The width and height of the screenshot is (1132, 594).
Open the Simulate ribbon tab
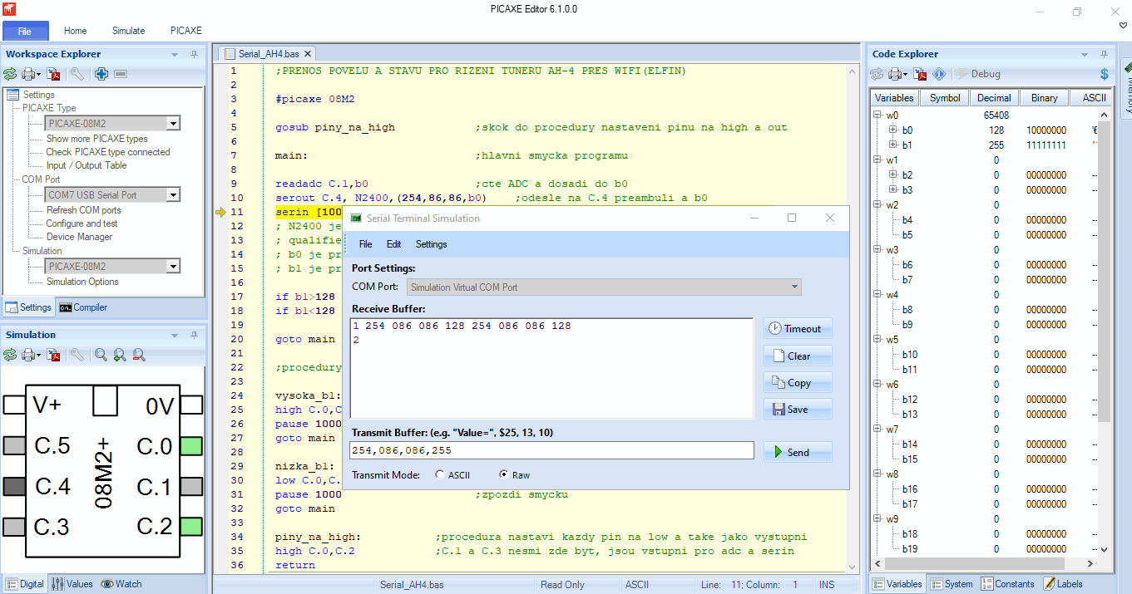(x=128, y=31)
